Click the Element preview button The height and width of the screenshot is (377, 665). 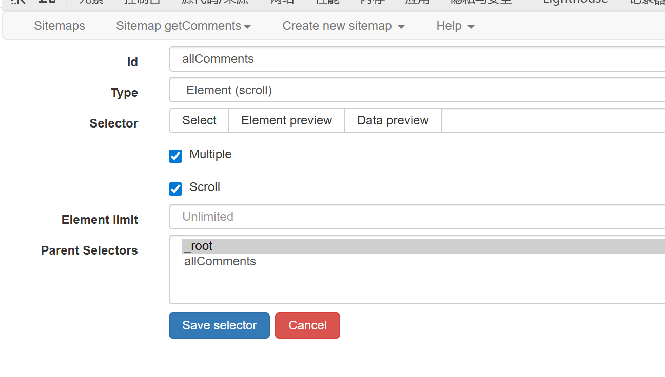tap(286, 120)
